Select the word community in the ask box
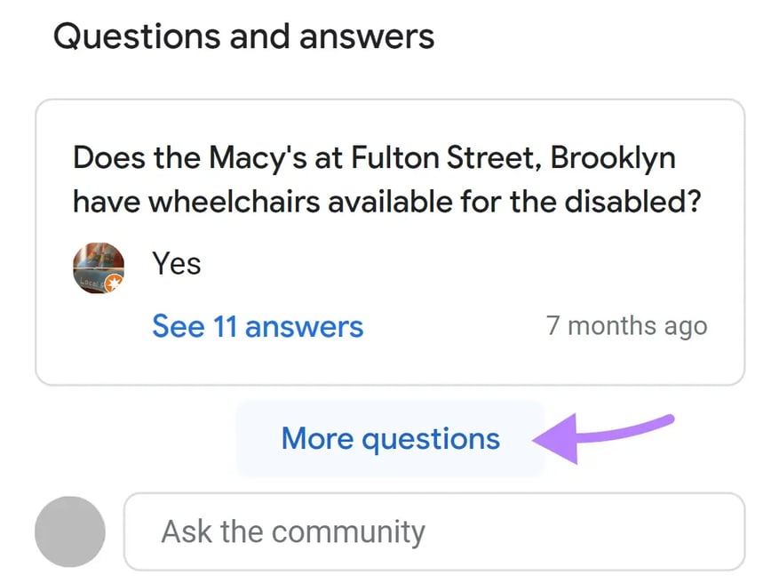This screenshot has height=583, width=779. click(x=348, y=532)
